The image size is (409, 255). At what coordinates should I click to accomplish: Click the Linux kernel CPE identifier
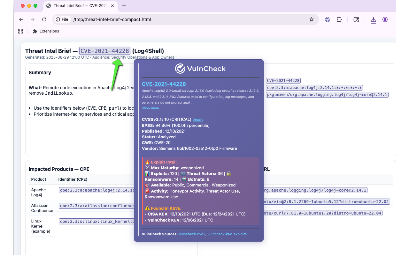click(x=96, y=221)
